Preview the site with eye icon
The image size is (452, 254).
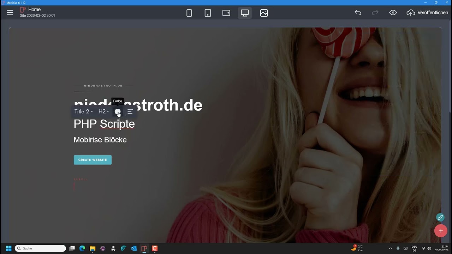click(x=393, y=13)
